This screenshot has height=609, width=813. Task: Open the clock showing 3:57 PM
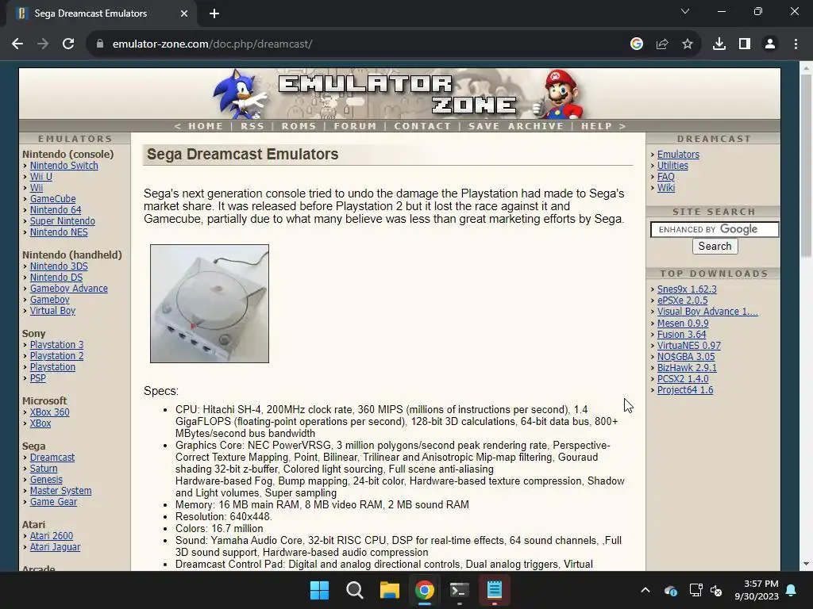[757, 590]
